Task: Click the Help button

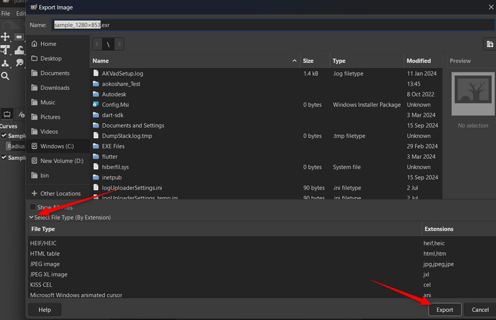Action: (x=45, y=310)
